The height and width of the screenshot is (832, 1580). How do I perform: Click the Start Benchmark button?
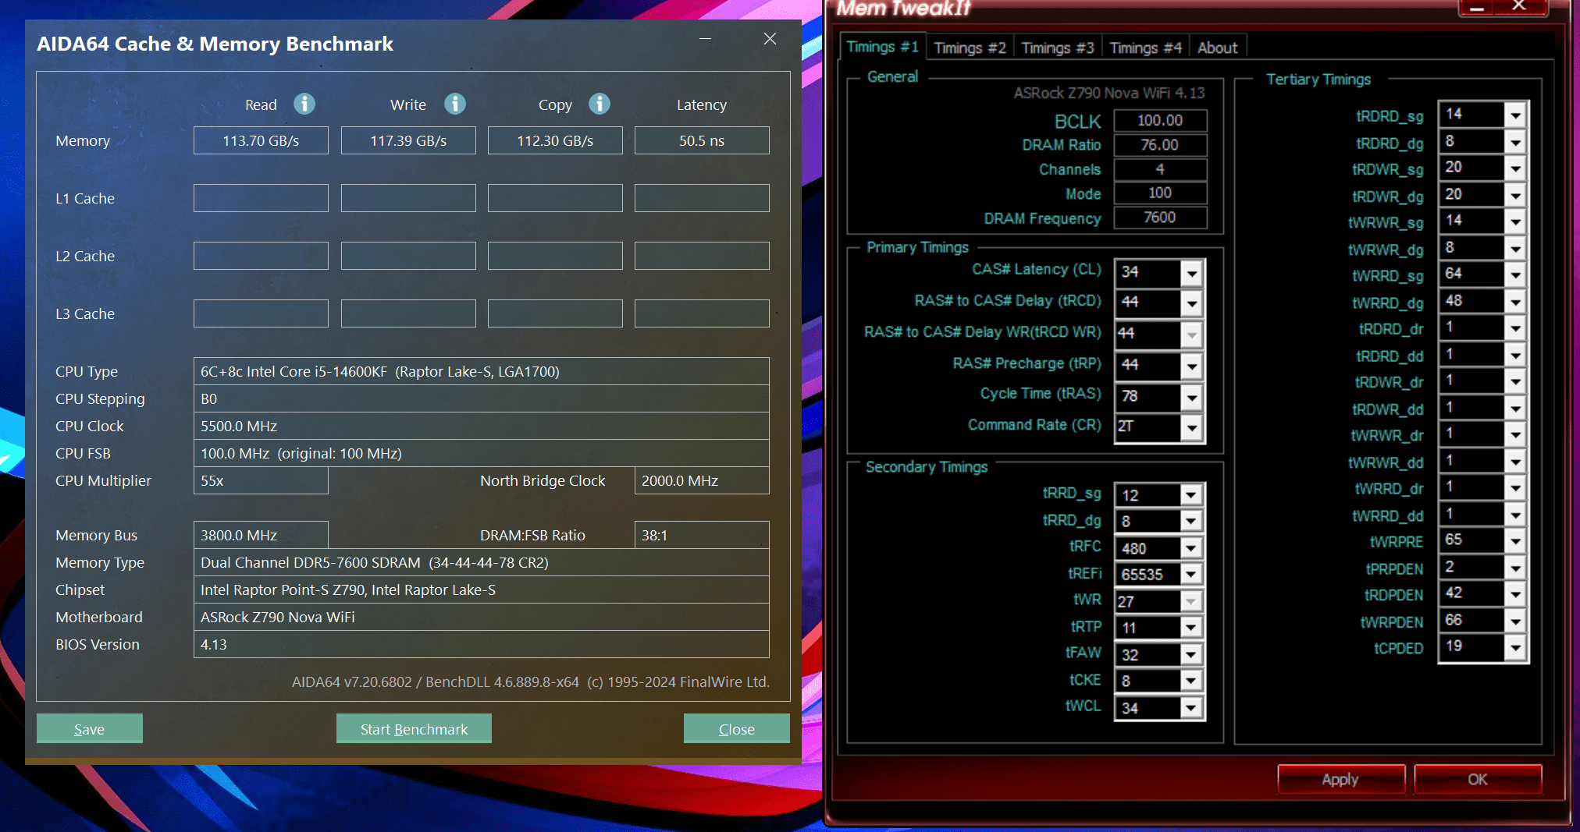(x=414, y=728)
